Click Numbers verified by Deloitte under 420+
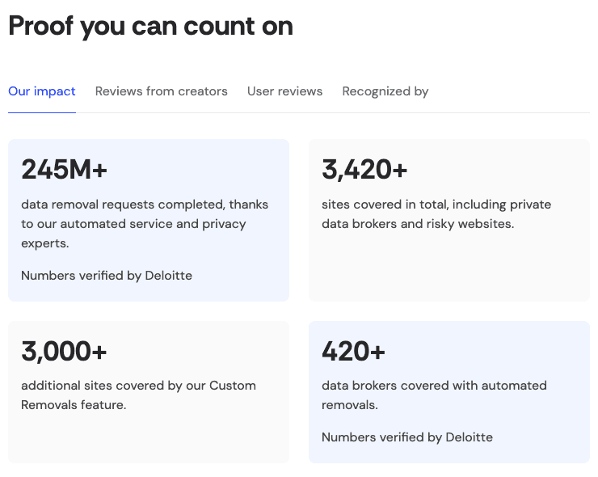The height and width of the screenshot is (477, 598). [407, 437]
